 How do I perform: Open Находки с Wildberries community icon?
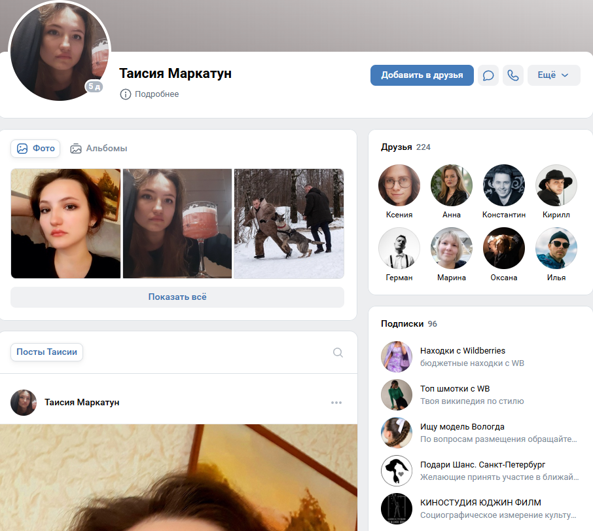[x=397, y=357]
